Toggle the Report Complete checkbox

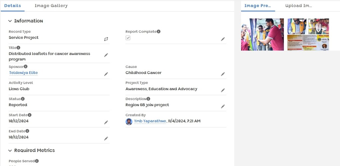[x=128, y=38]
